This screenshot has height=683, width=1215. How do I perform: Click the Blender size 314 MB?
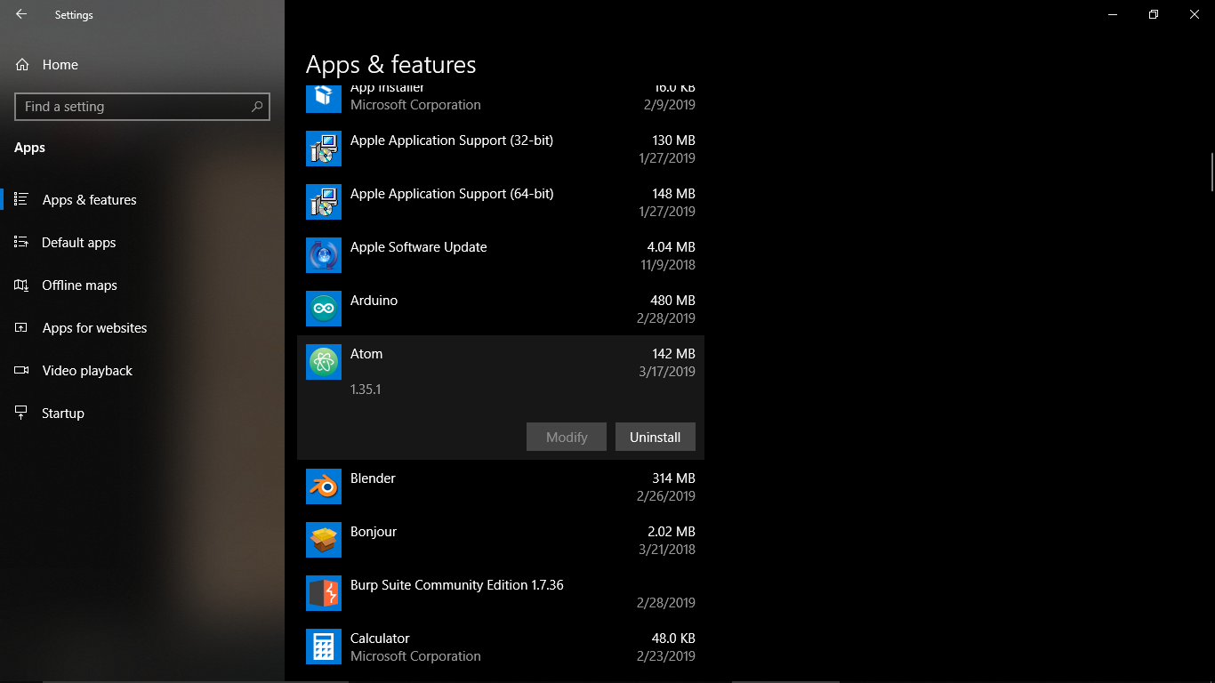(673, 478)
